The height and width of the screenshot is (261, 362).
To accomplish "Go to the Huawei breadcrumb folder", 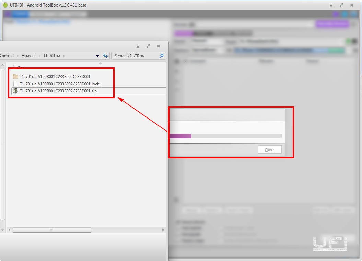I will [28, 56].
